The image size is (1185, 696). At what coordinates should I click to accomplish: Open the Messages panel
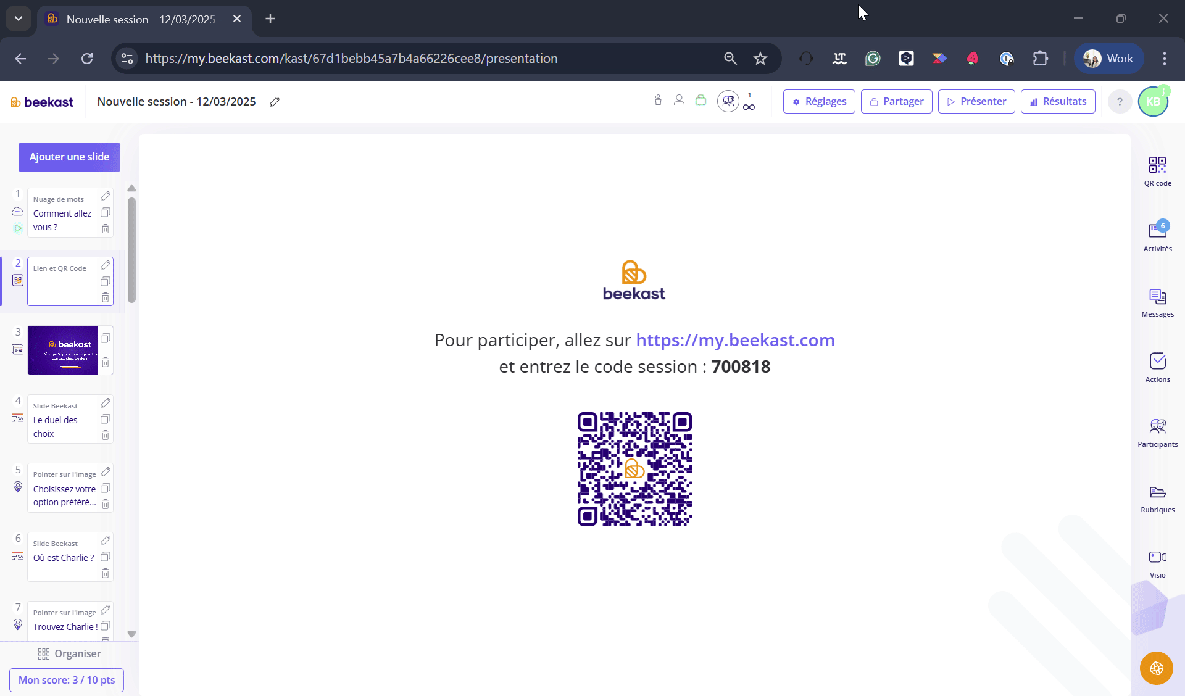tap(1157, 302)
